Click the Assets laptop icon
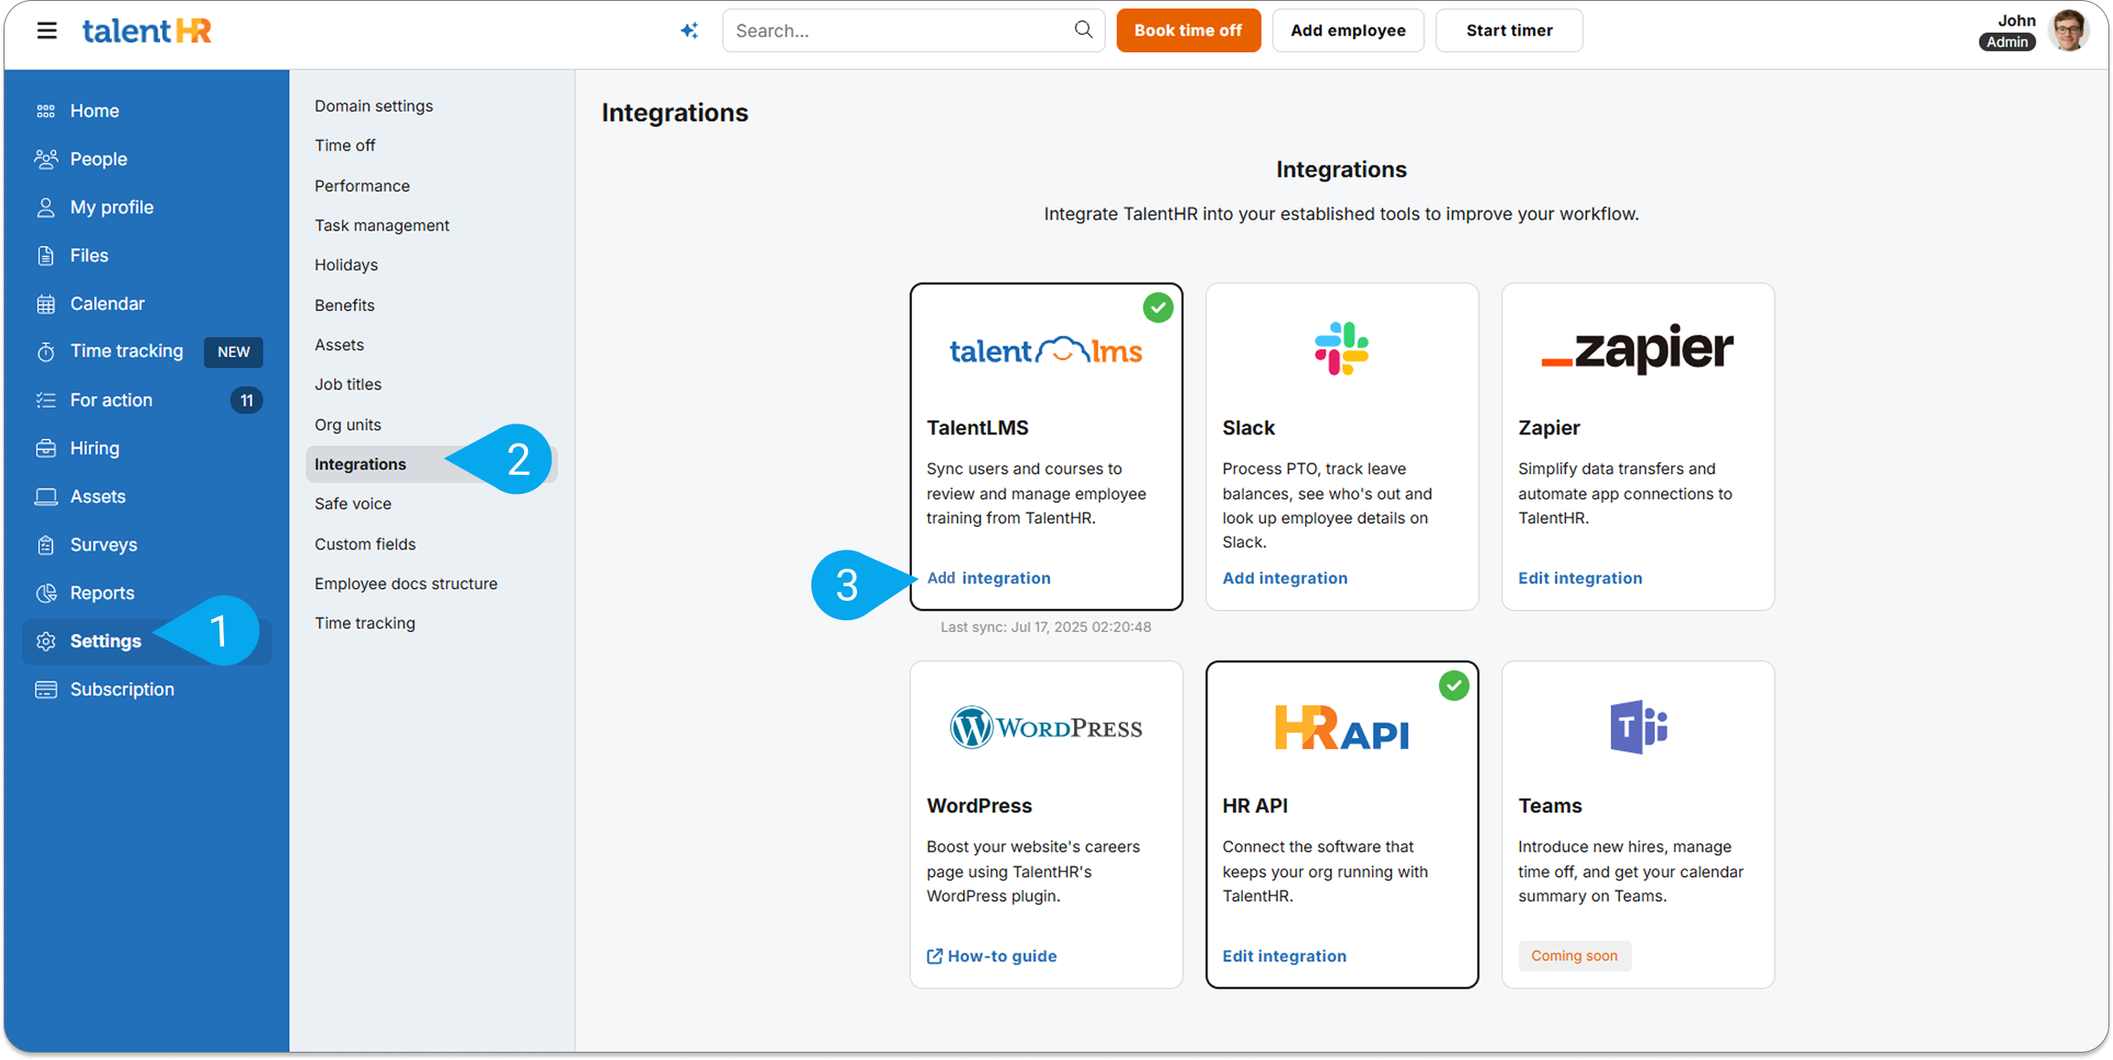Image resolution: width=2113 pixels, height=1060 pixels. [x=46, y=497]
